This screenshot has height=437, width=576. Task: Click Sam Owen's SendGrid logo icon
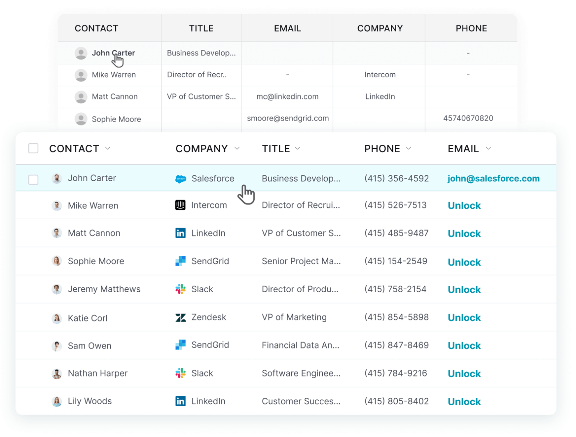coord(180,345)
